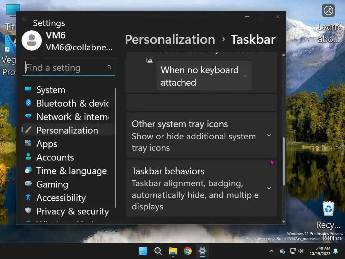The image size is (345, 259).
Task: Open Gaming settings category
Action: [x=68, y=184]
